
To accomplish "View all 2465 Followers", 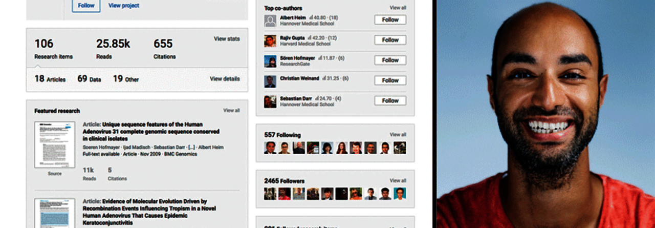I will 398,180.
